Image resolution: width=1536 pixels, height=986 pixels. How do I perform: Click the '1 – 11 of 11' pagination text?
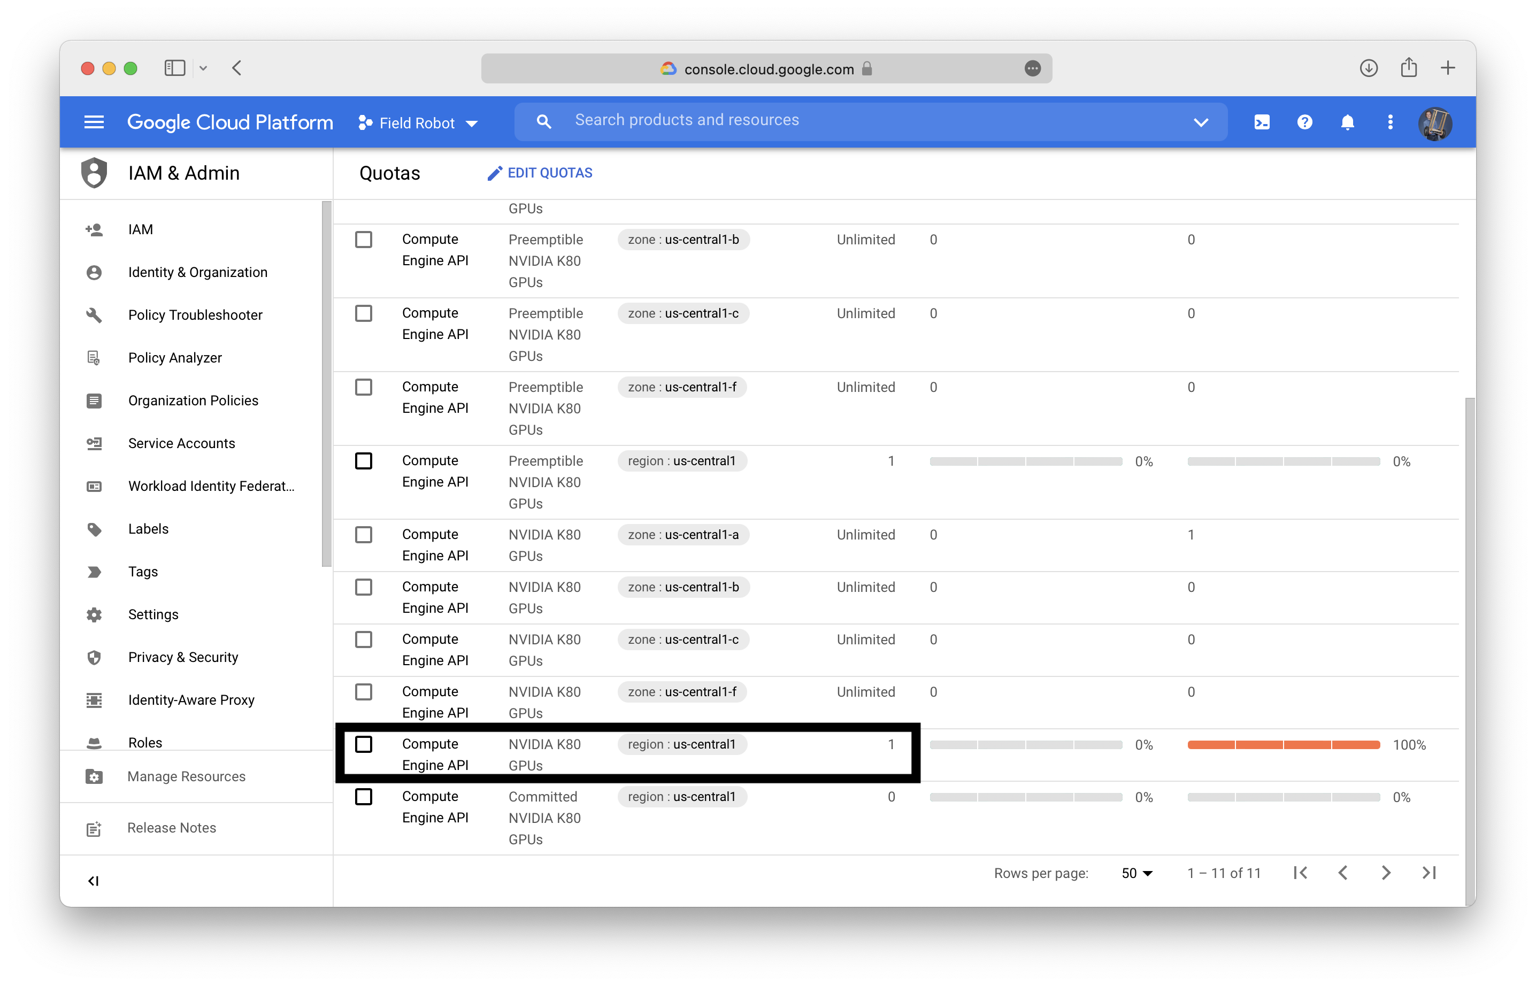click(1224, 873)
